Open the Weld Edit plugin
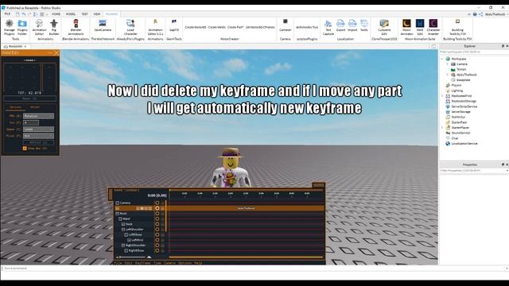Viewport: 509px width, 286px height. click(x=420, y=27)
